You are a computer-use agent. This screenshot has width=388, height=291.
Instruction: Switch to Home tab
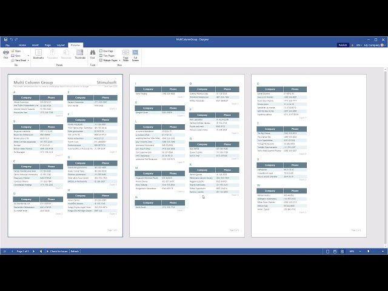pyautogui.click(x=22, y=45)
